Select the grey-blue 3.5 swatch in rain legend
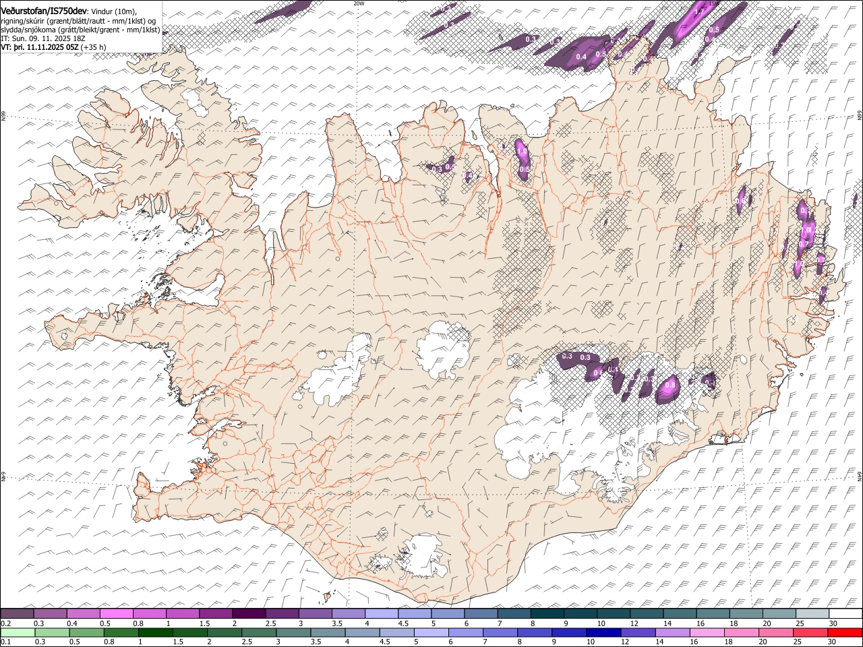The width and height of the screenshot is (863, 647). (x=328, y=633)
